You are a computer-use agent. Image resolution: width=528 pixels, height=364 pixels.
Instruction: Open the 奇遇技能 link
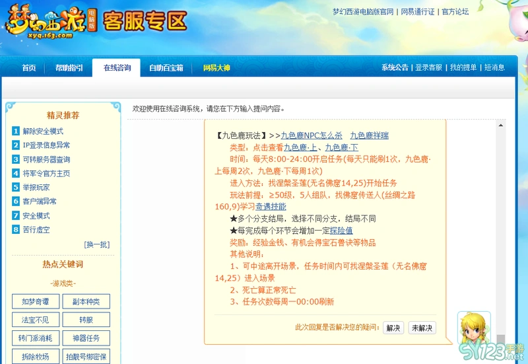pos(271,207)
